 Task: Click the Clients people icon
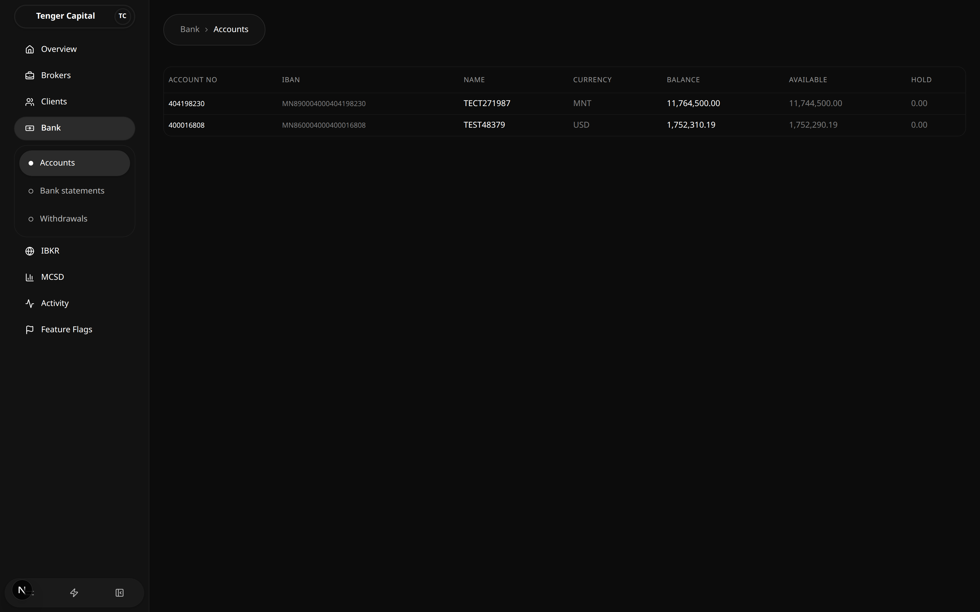tap(29, 102)
